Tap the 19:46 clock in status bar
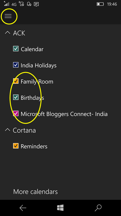121x216 pixels. click(112, 4)
